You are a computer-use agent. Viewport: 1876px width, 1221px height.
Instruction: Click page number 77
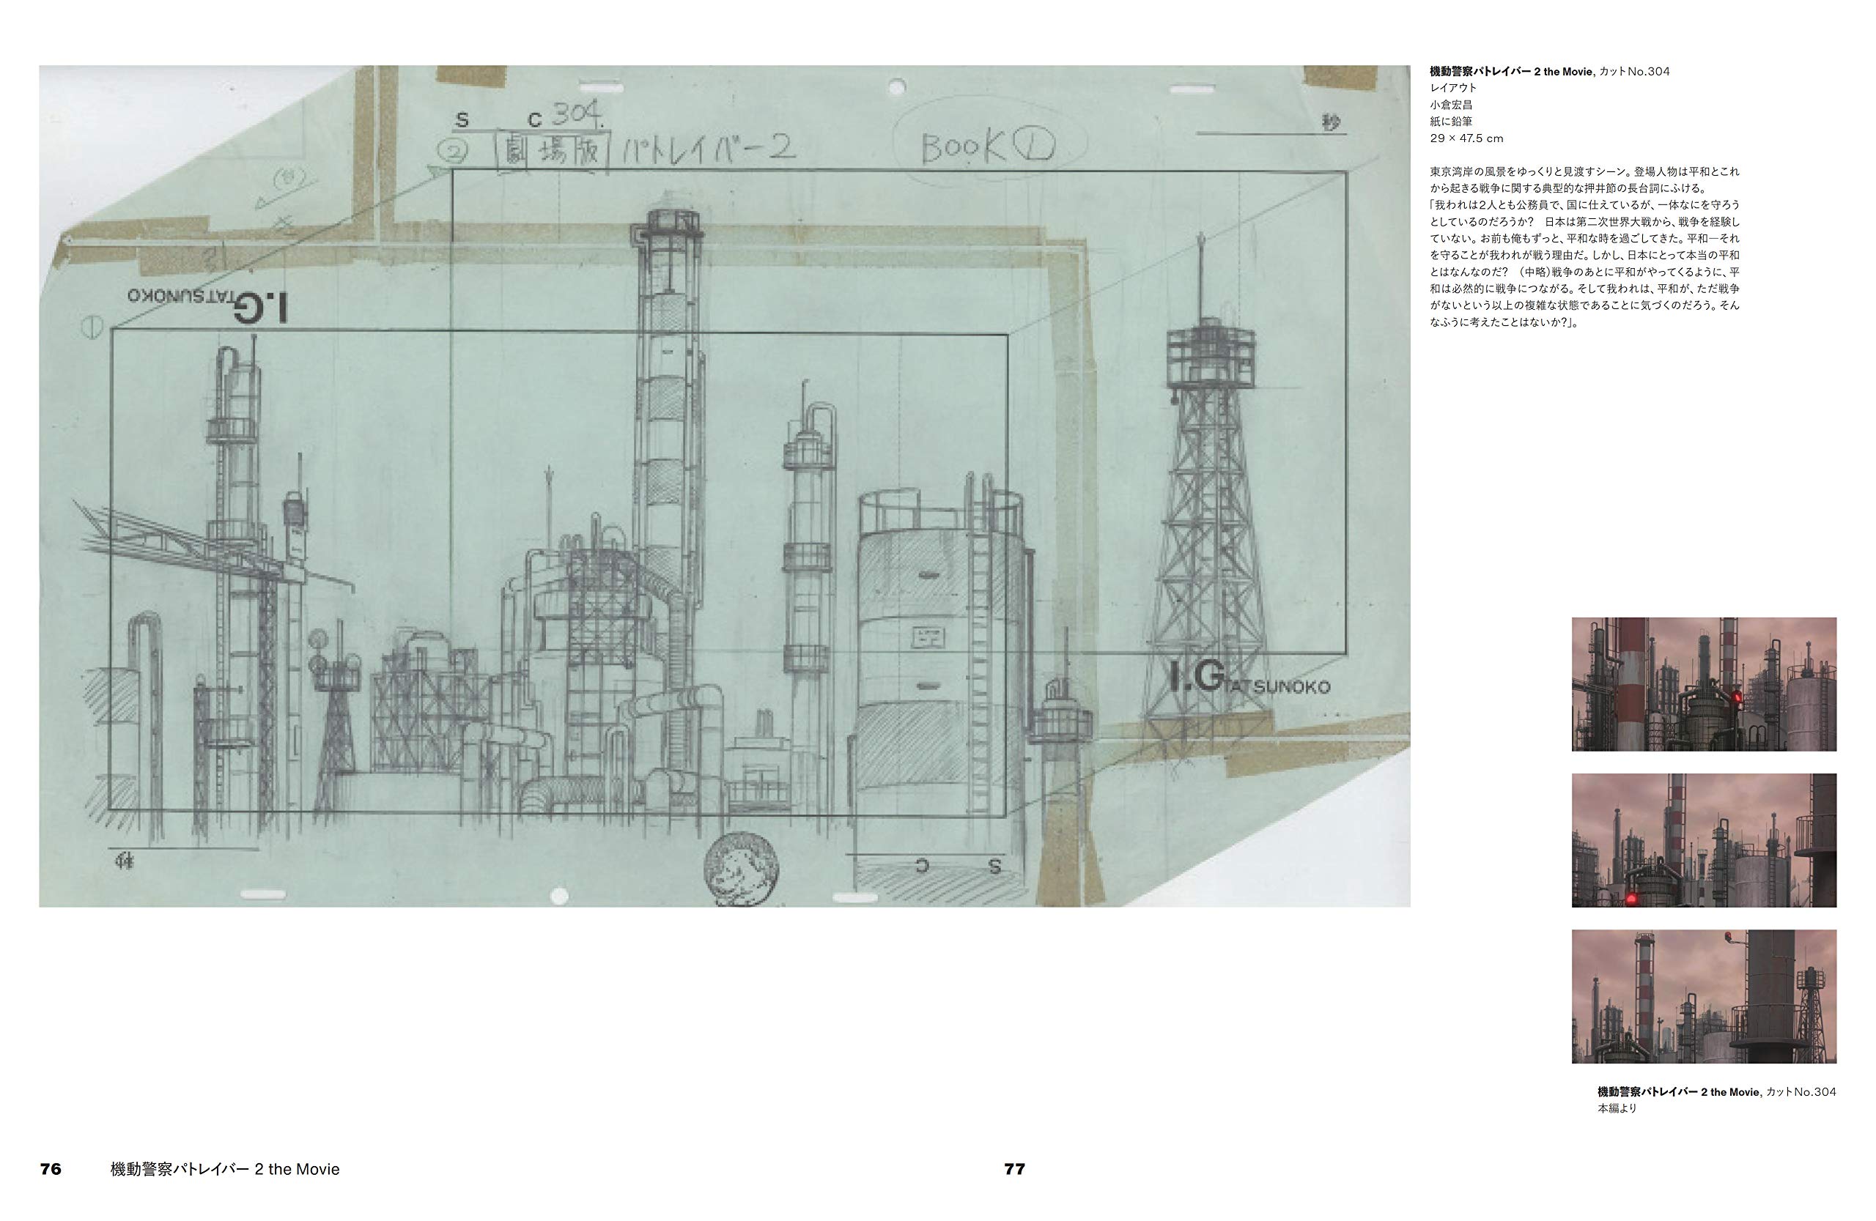[x=1014, y=1169]
